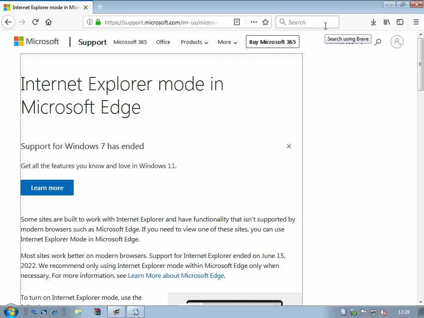Image resolution: width=424 pixels, height=318 pixels.
Task: Follow Learn More about Microsoft Edge link
Action: click(x=176, y=275)
